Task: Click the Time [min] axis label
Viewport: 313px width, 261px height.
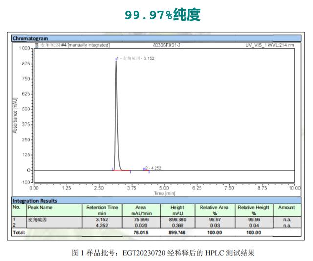Action: [x=164, y=193]
